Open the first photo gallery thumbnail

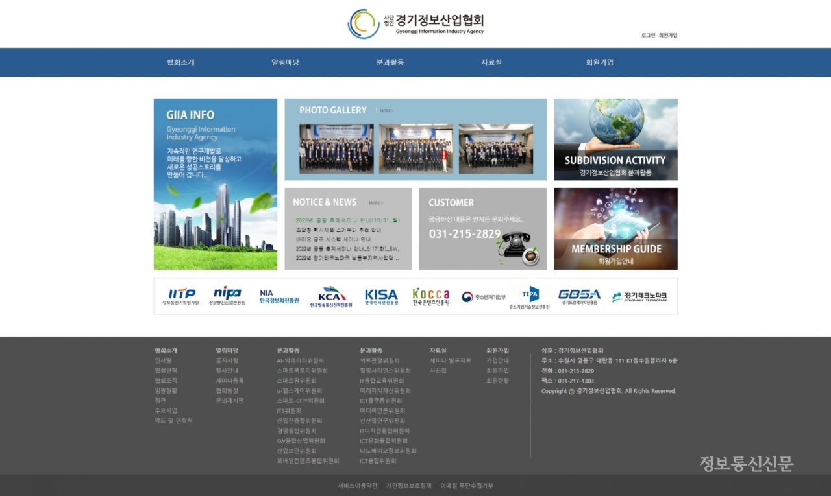(x=336, y=148)
